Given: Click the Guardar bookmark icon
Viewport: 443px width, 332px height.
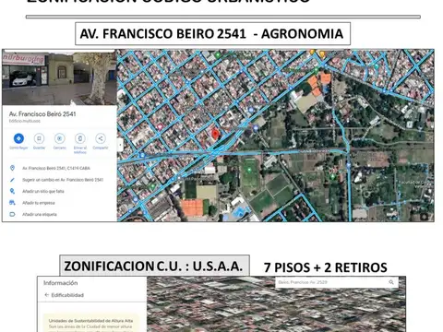Looking at the screenshot, I should (x=39, y=138).
